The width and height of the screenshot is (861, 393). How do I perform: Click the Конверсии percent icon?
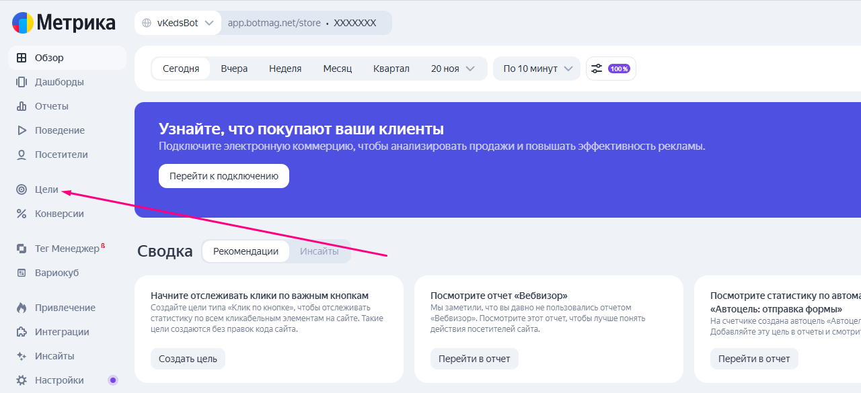(22, 214)
